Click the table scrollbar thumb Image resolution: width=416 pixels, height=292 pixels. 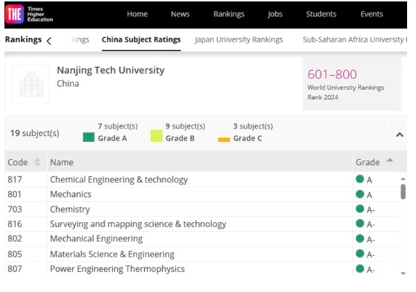tap(403, 191)
